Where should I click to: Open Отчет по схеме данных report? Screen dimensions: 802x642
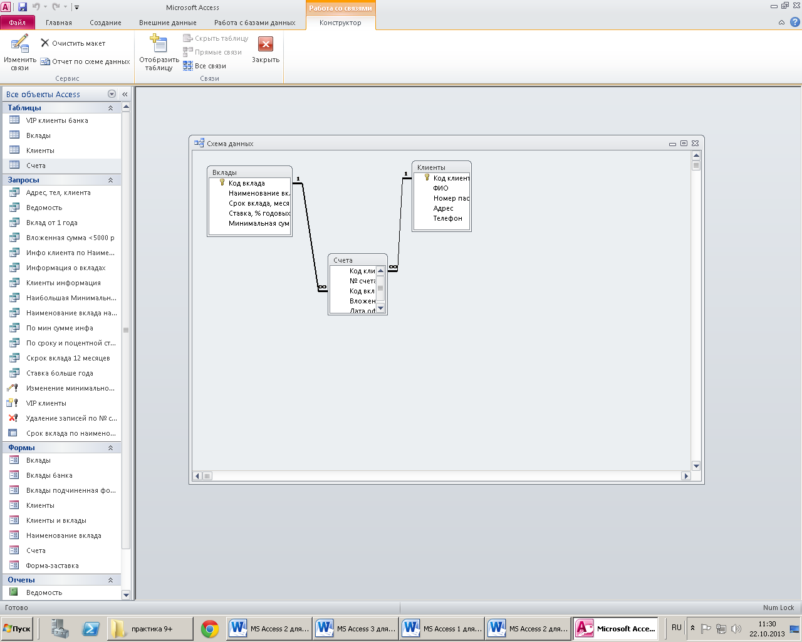(85, 61)
